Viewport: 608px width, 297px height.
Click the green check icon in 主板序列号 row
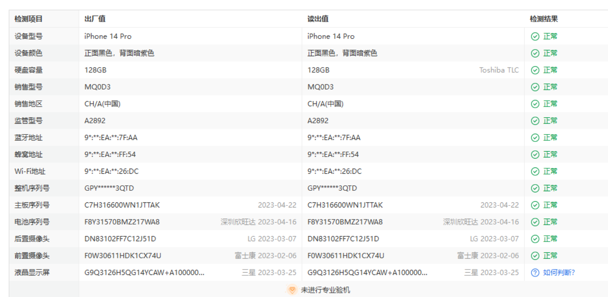tap(535, 205)
